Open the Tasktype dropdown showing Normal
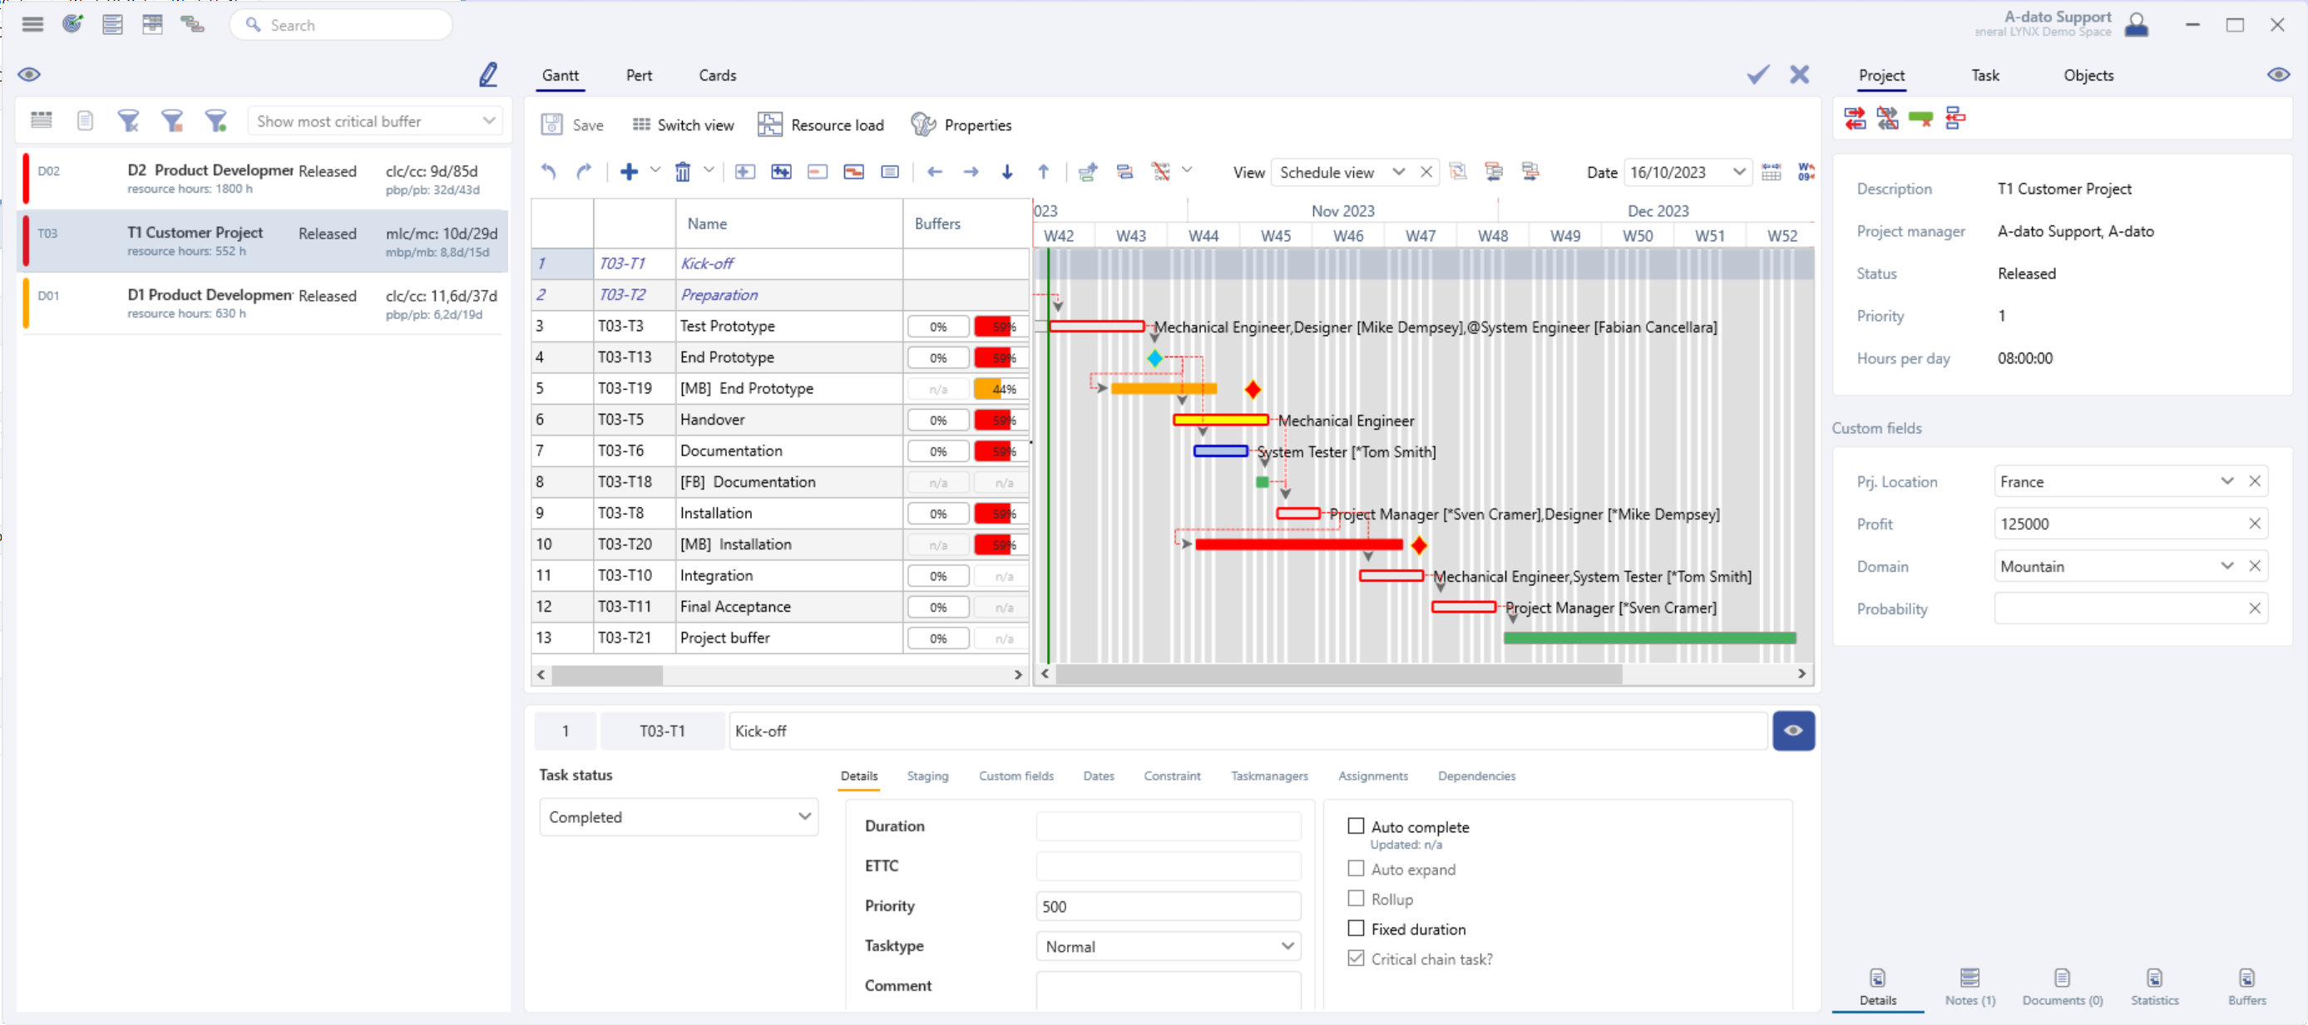This screenshot has width=2308, height=1025. [x=1287, y=945]
